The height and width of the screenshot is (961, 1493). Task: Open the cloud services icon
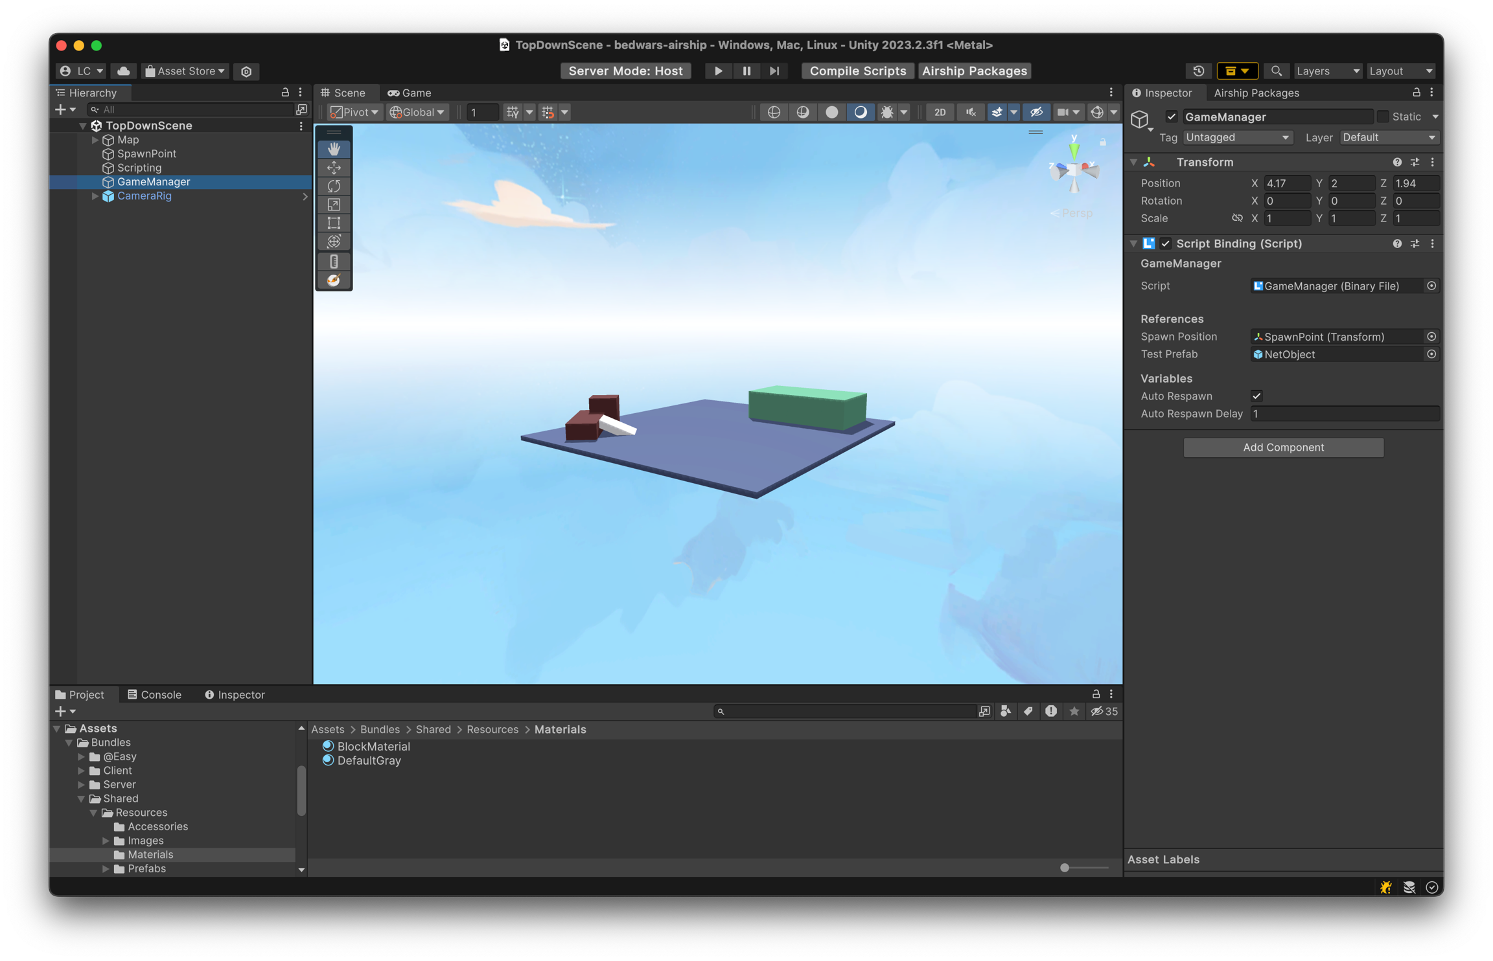pyautogui.click(x=123, y=71)
